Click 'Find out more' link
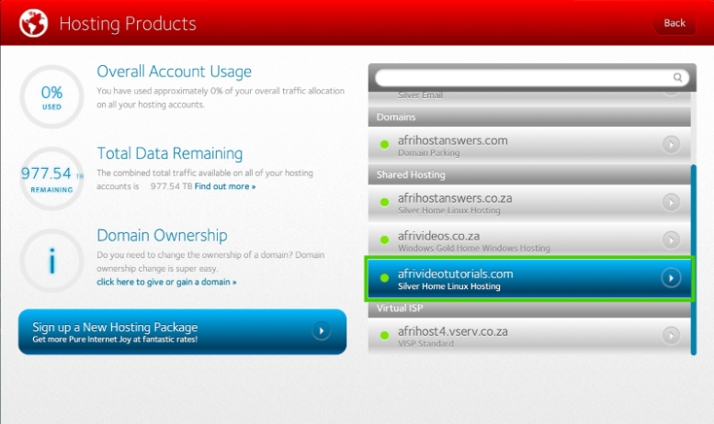 coord(225,186)
